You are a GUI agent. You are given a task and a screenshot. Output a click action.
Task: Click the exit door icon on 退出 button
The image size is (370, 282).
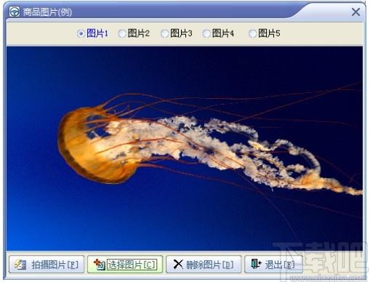256,264
